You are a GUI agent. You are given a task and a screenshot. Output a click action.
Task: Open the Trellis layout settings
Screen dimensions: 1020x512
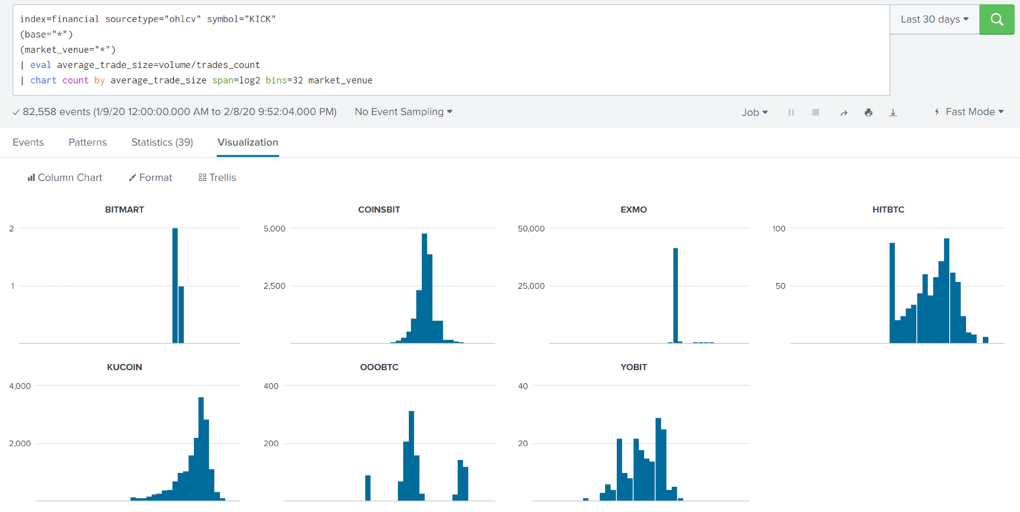(x=217, y=177)
